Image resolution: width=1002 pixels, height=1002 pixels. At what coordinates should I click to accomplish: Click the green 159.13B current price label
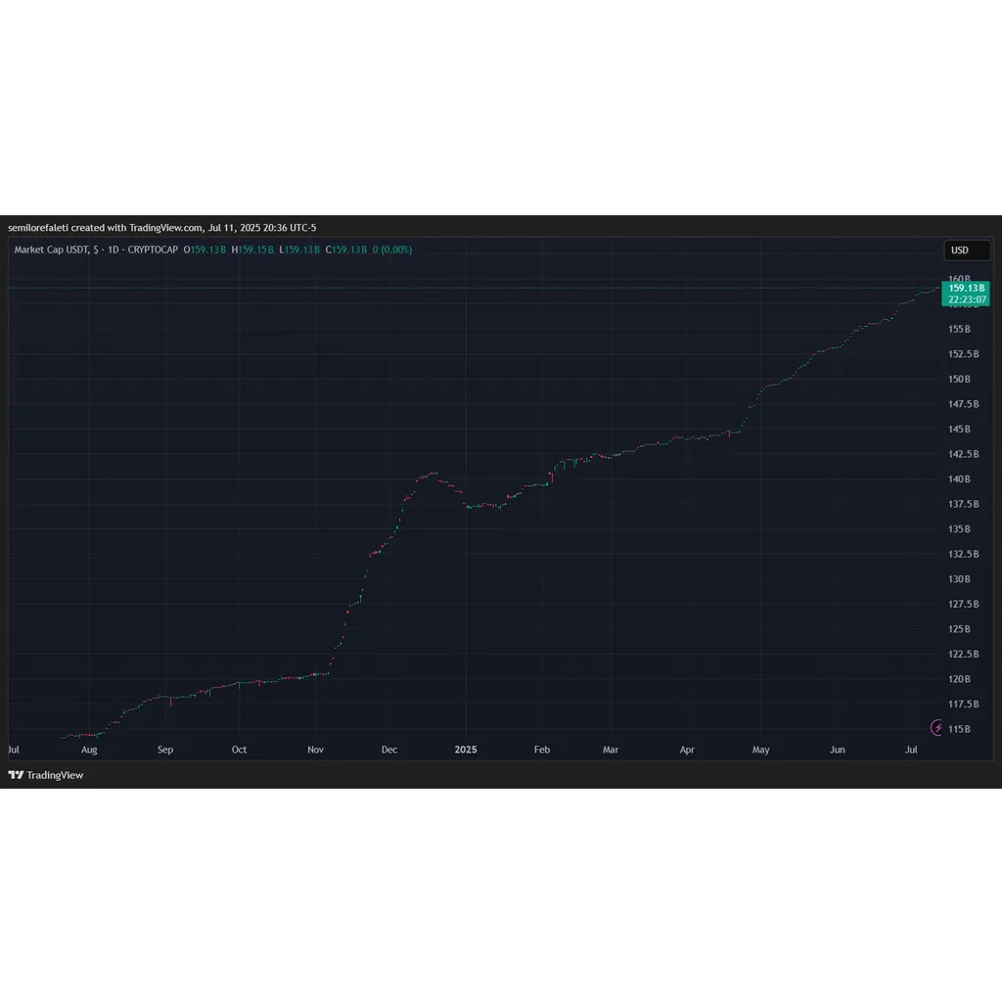(966, 289)
